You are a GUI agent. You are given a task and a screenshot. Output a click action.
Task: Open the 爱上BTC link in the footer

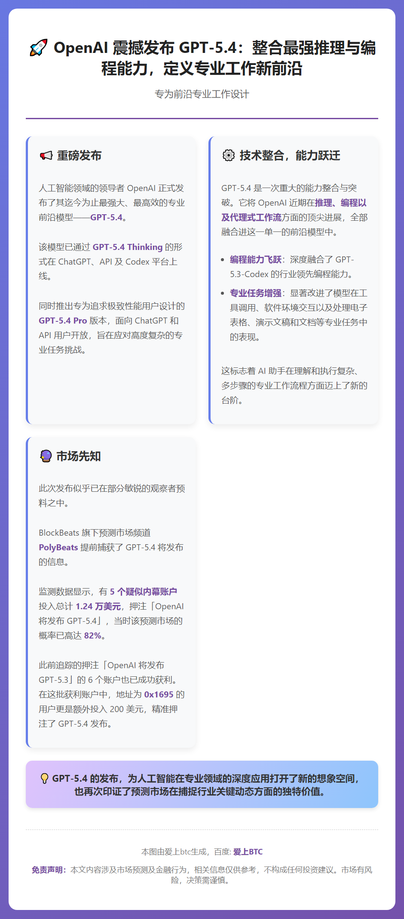click(248, 851)
